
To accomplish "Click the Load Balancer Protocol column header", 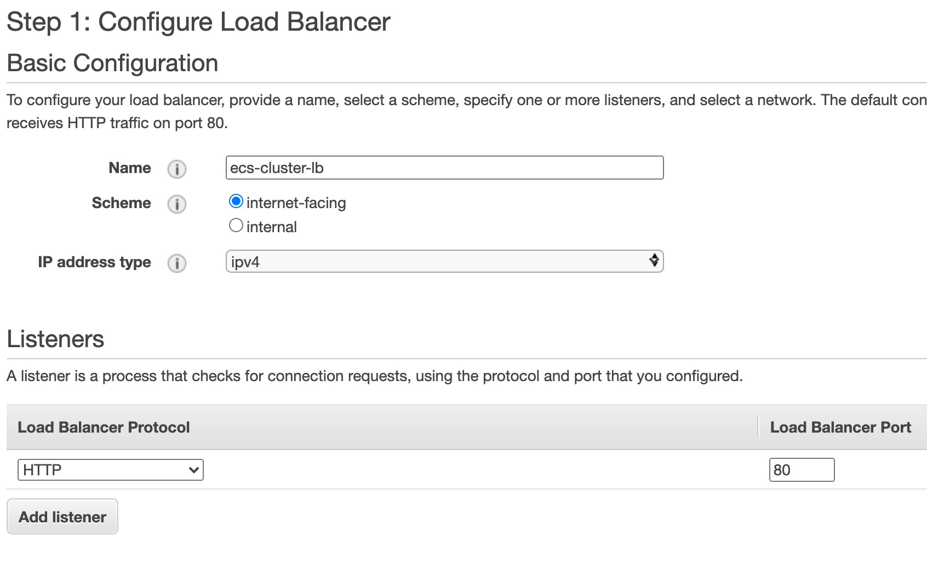I will tap(104, 427).
